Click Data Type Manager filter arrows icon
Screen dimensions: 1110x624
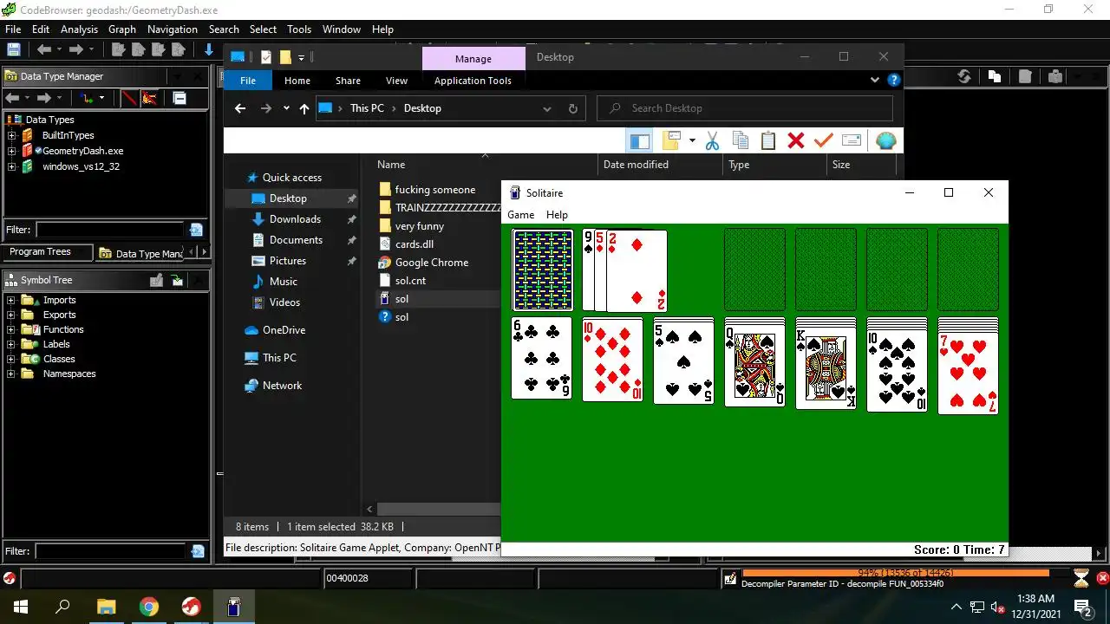(88, 98)
